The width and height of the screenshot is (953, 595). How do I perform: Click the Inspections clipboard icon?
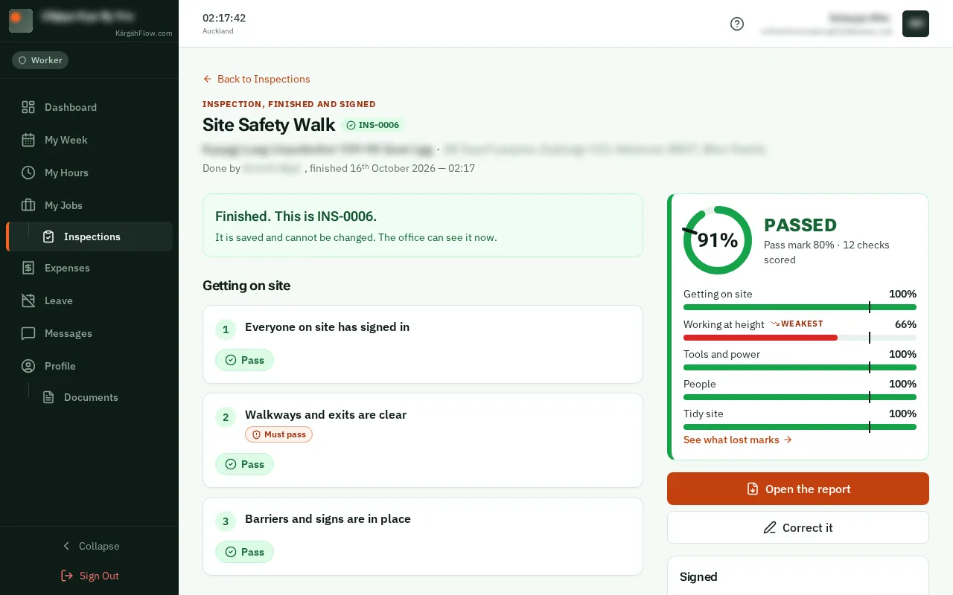tap(48, 237)
